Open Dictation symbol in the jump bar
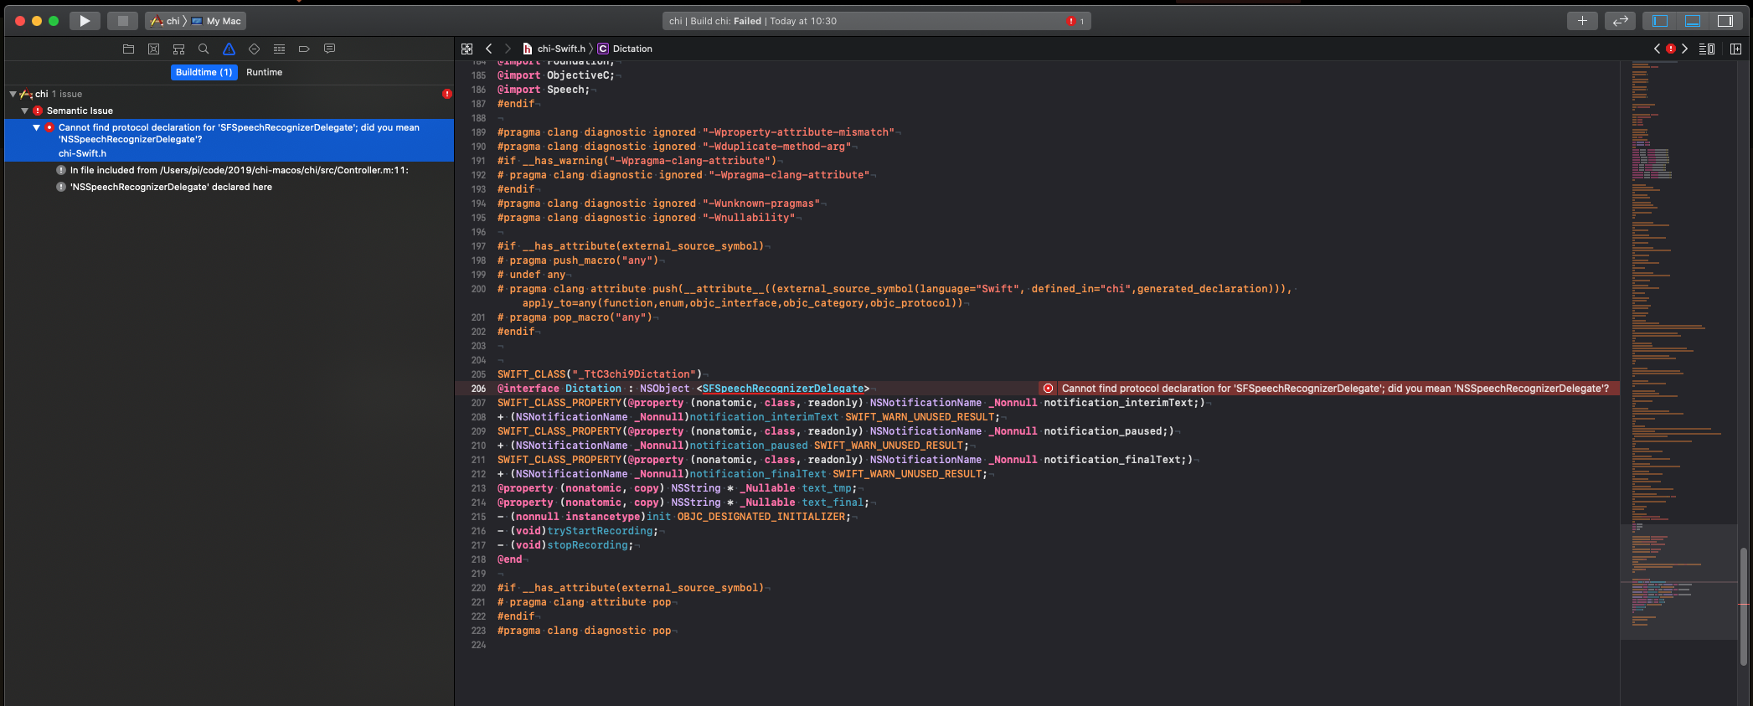Image resolution: width=1753 pixels, height=706 pixels. pyautogui.click(x=625, y=49)
